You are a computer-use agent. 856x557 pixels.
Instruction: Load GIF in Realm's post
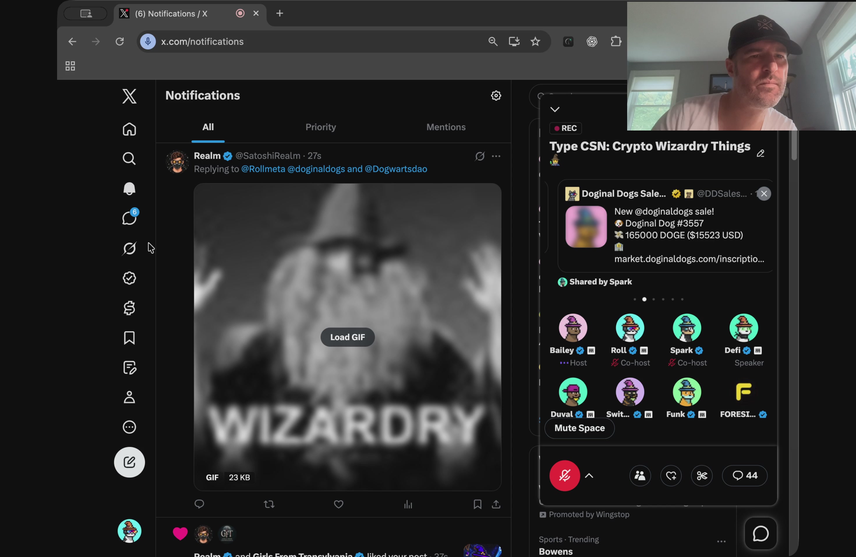pyautogui.click(x=347, y=337)
